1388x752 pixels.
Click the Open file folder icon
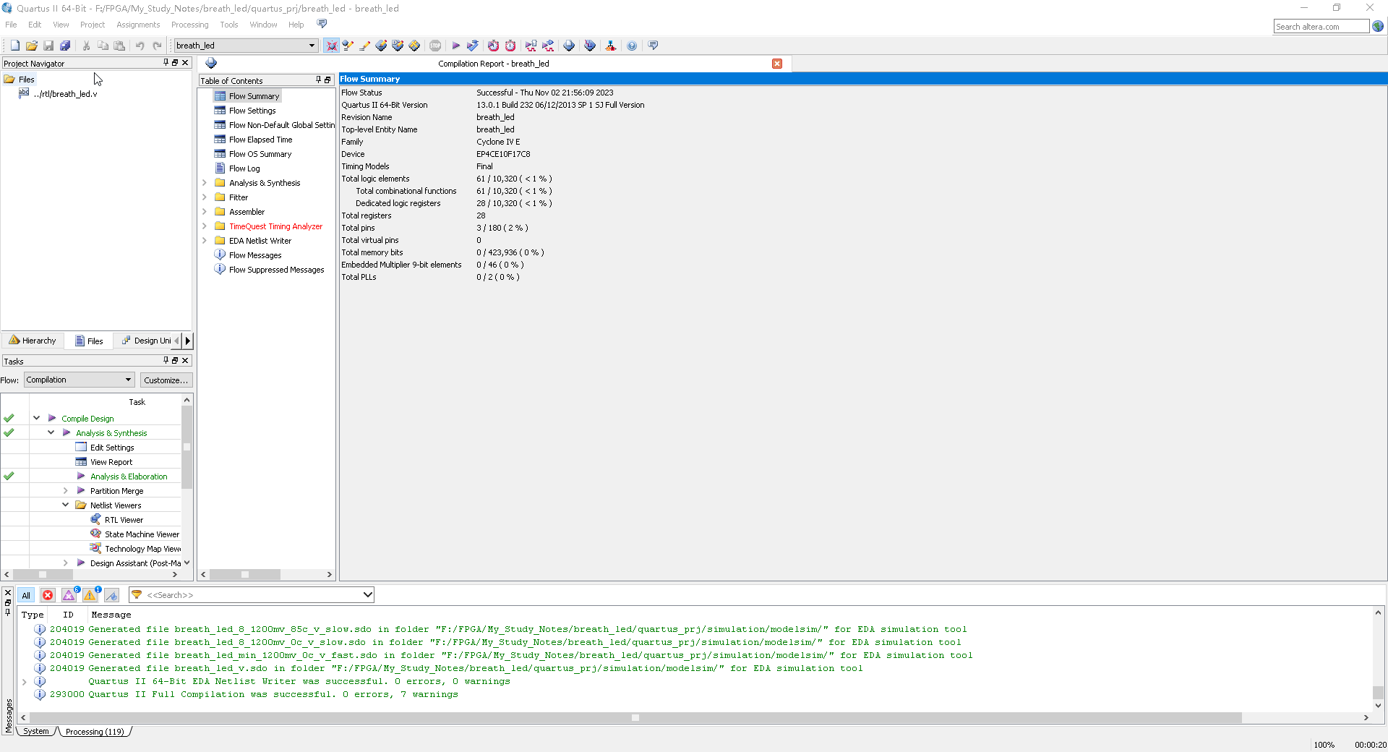[31, 46]
